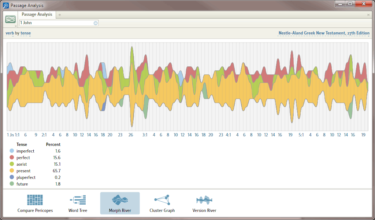The image size is (375, 220).
Task: Click the 'aorist' legend label
Action: 22,164
